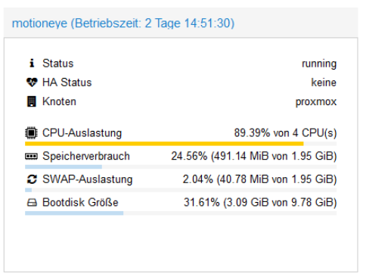Click the 89.39% von 4 CPU(s) value
Screen dimensions: 366x280
click(x=285, y=133)
